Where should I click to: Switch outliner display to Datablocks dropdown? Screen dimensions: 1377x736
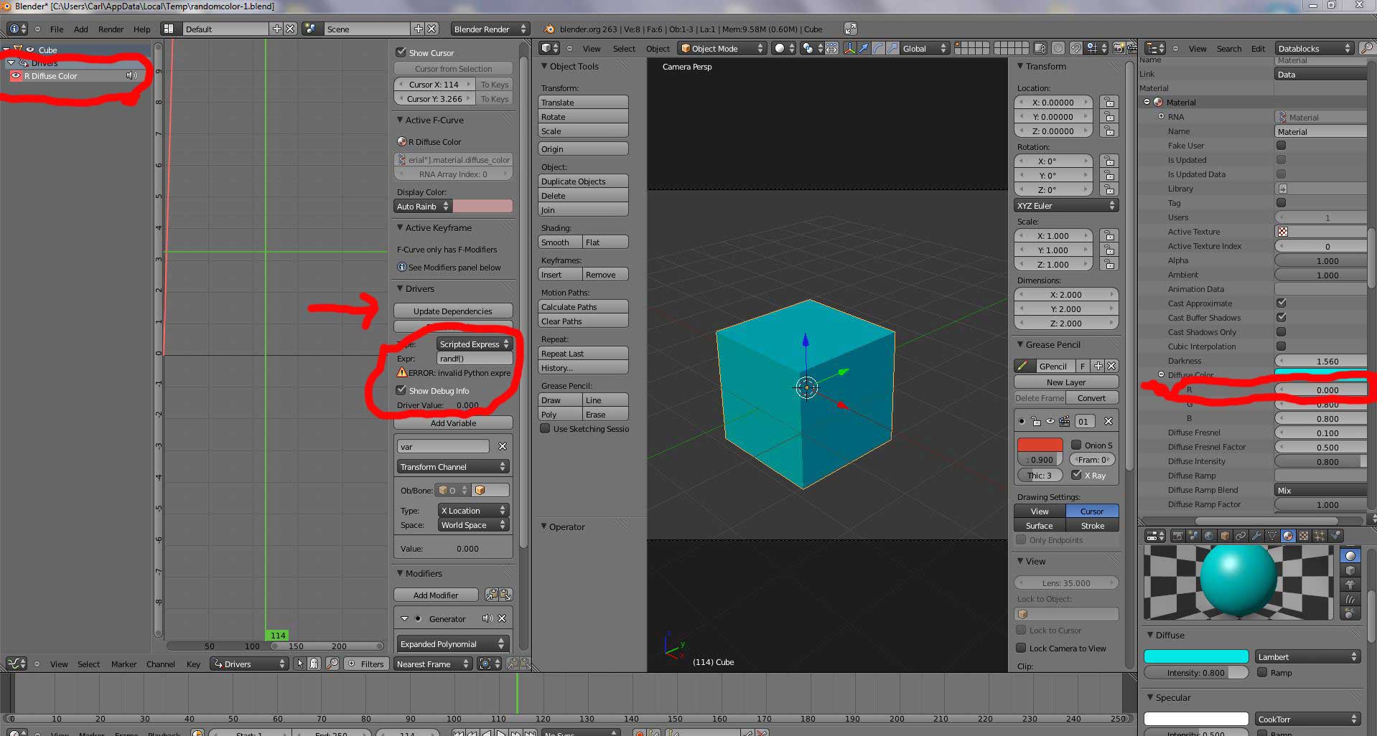tap(1314, 48)
